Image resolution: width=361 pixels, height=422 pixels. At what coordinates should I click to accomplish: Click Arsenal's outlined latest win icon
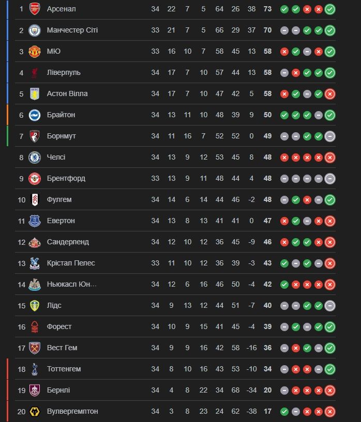[x=330, y=9]
